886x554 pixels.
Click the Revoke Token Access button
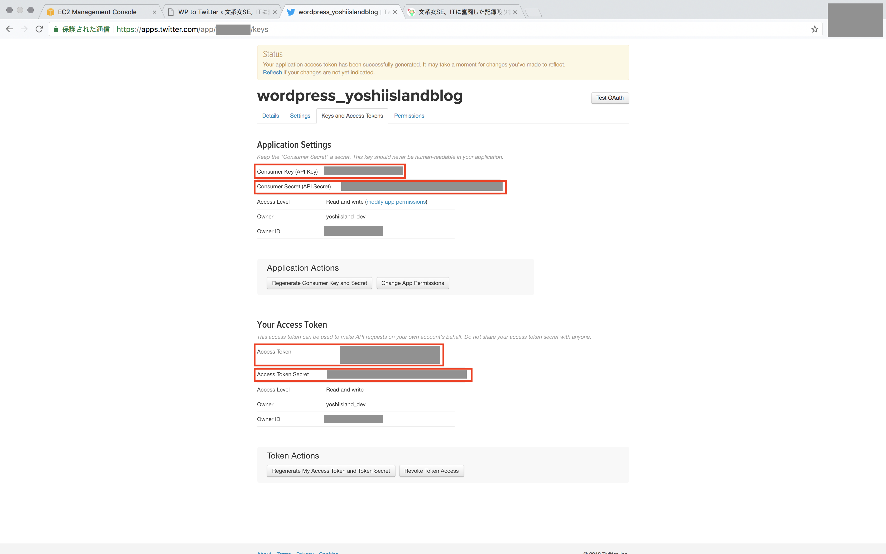coord(431,471)
